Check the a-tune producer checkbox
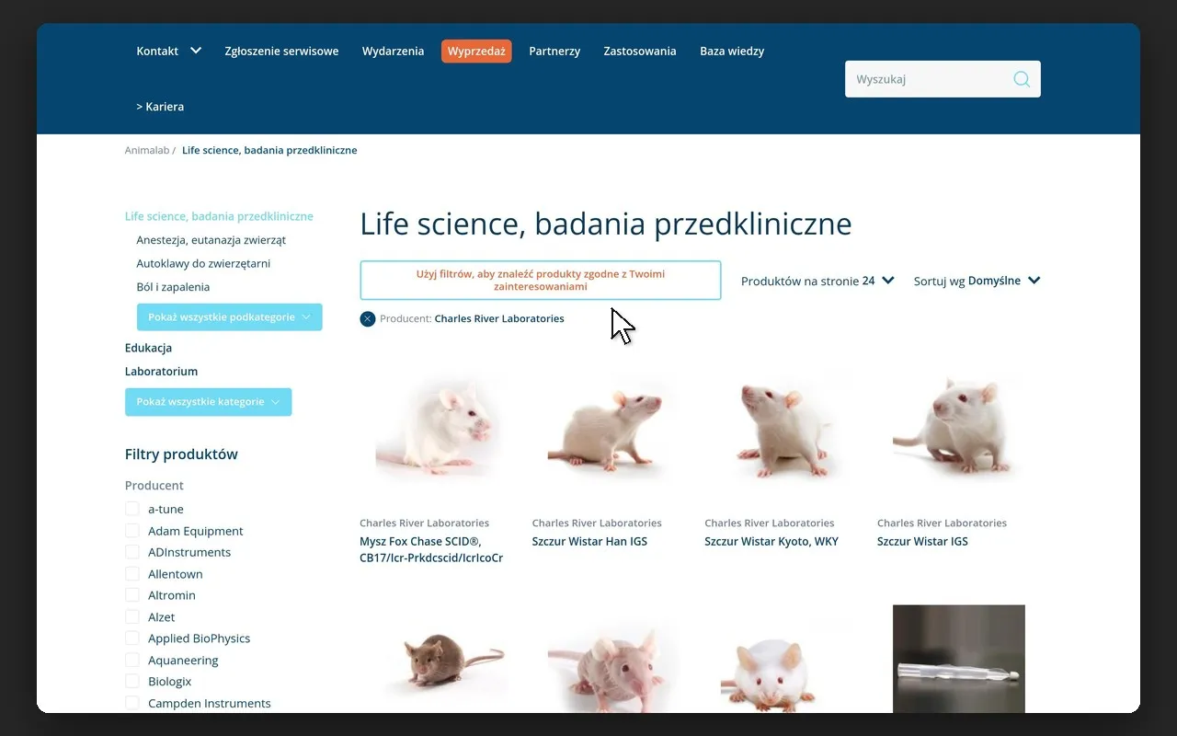 (132, 509)
